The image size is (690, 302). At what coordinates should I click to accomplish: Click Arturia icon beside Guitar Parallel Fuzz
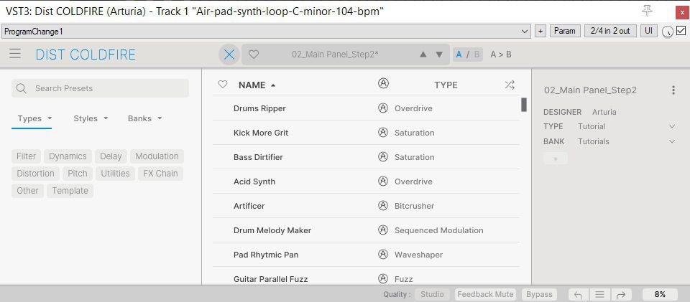click(383, 279)
